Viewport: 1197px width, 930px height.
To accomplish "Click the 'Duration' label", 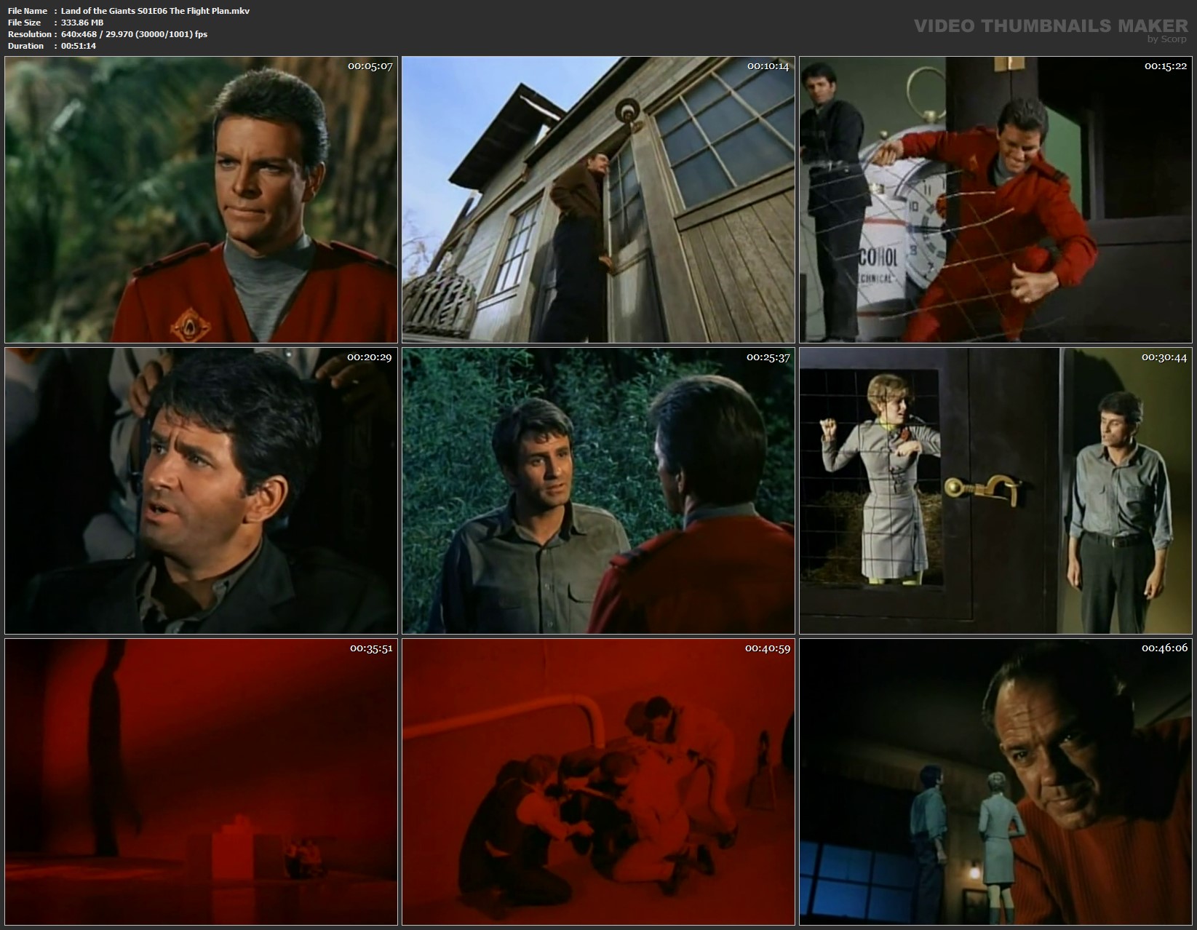I will (26, 46).
